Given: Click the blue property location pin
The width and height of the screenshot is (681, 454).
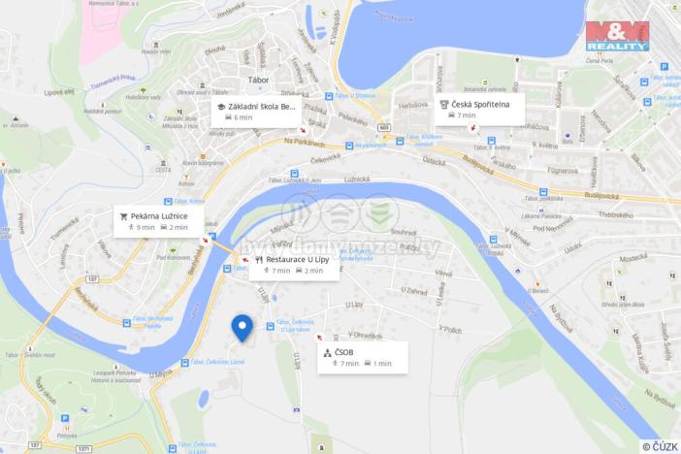Looking at the screenshot, I should [242, 328].
